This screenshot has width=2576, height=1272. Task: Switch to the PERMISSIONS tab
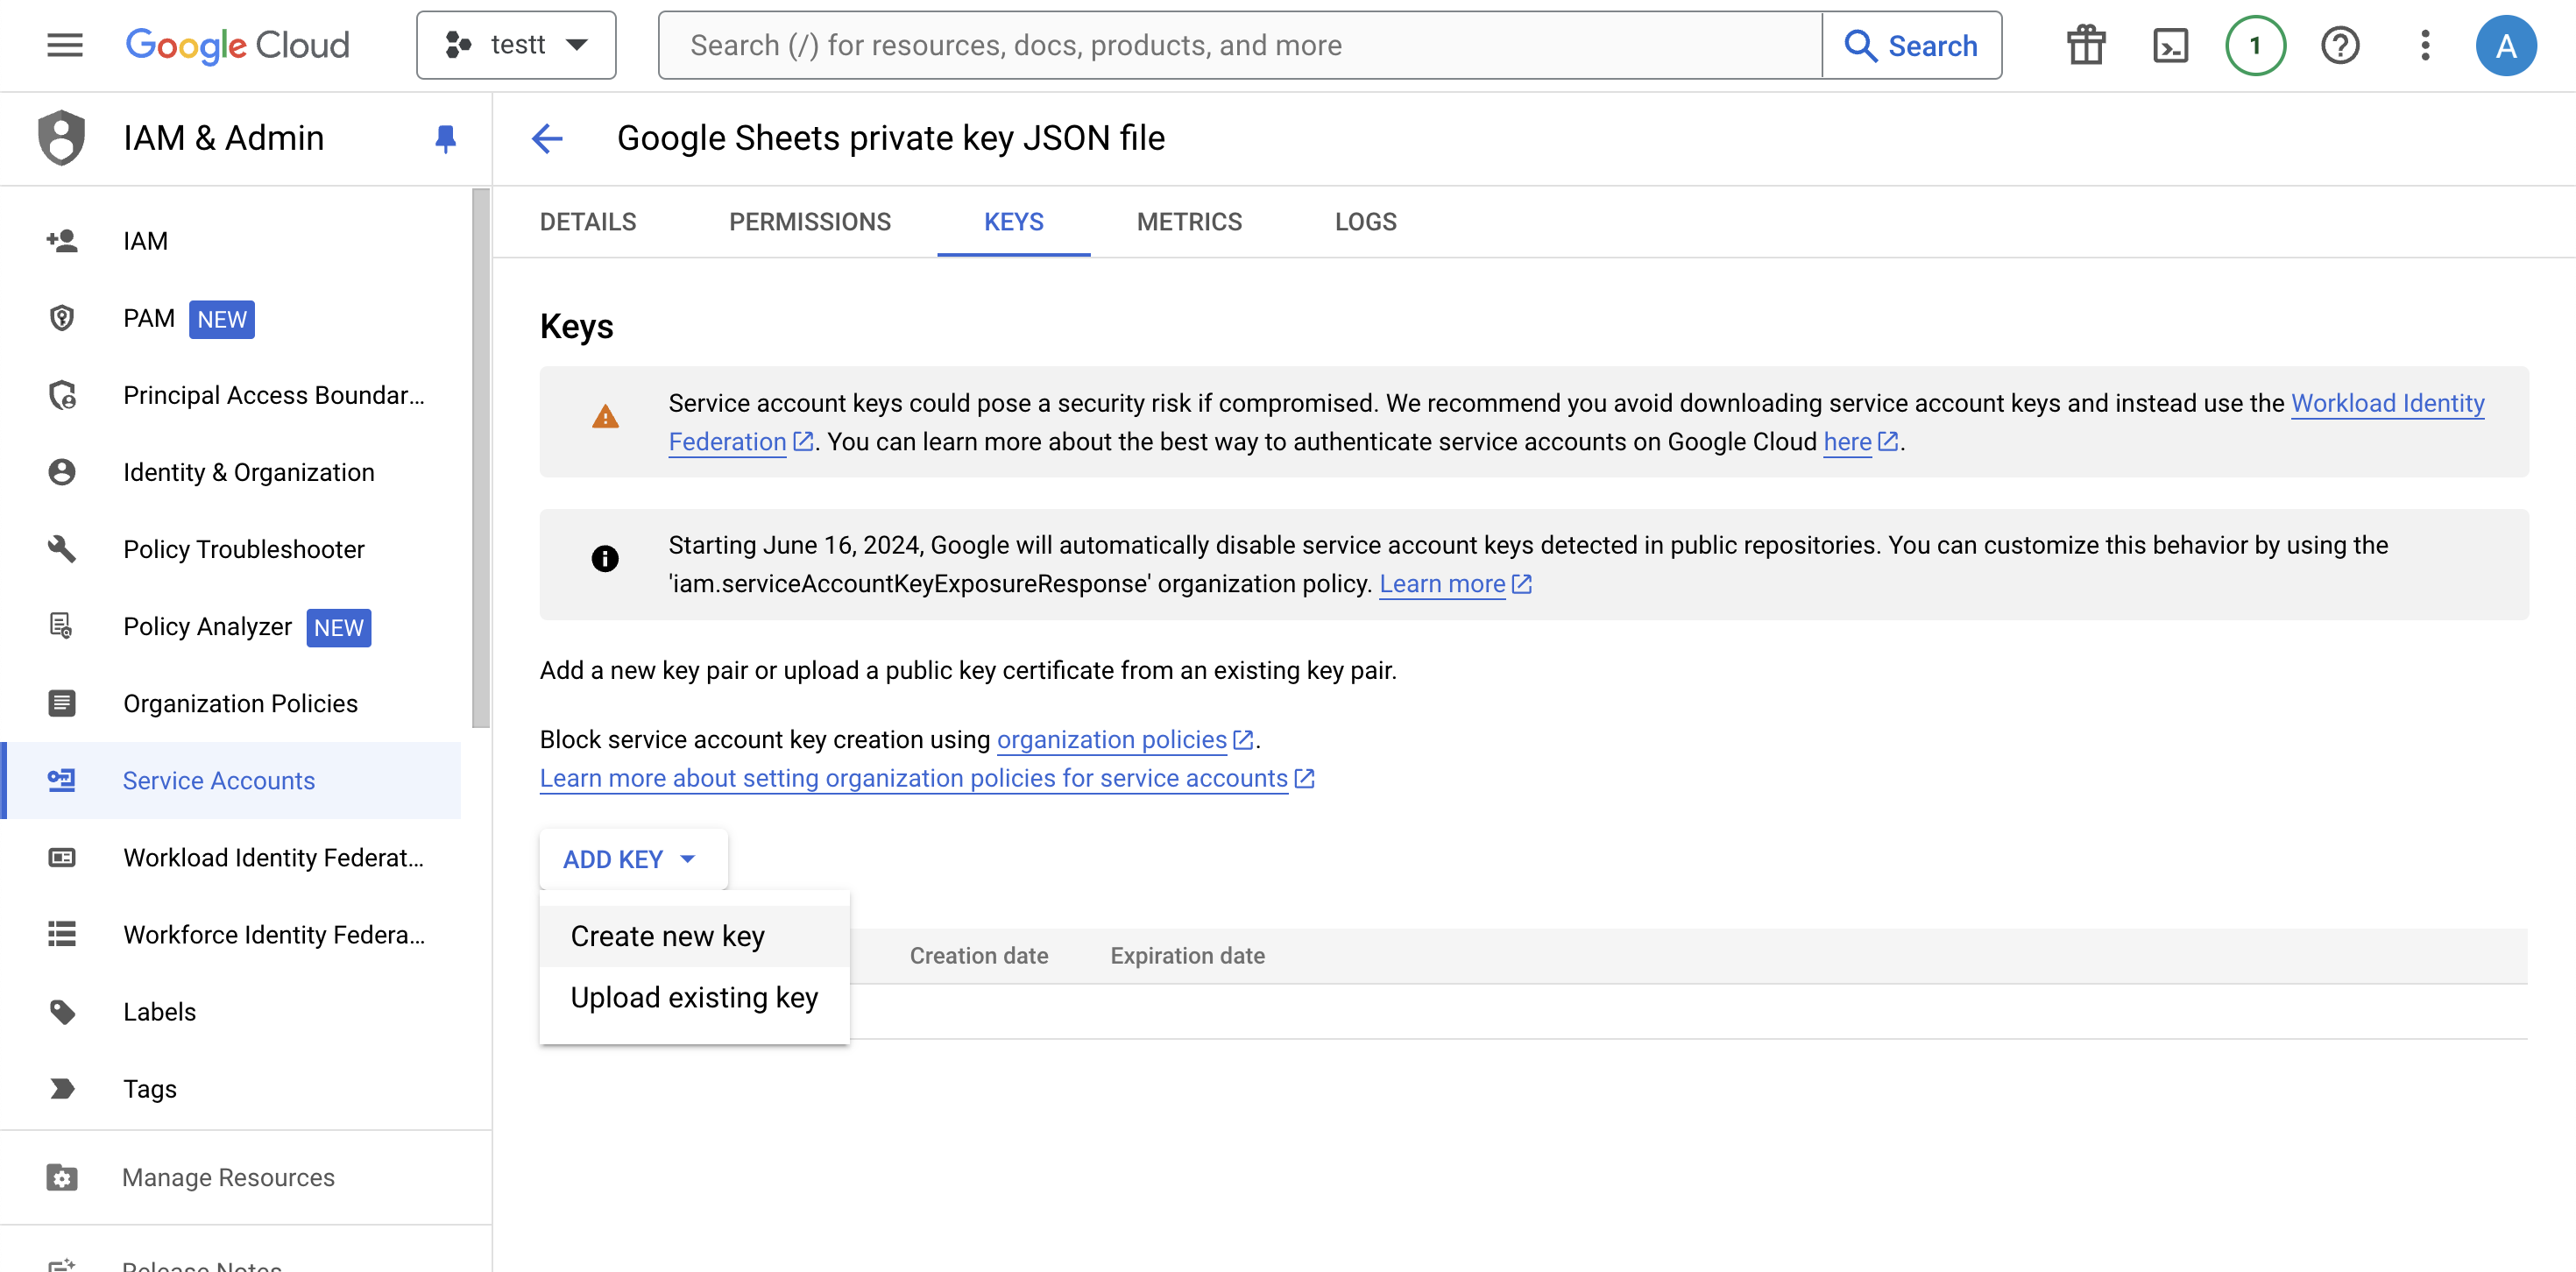pyautogui.click(x=809, y=222)
